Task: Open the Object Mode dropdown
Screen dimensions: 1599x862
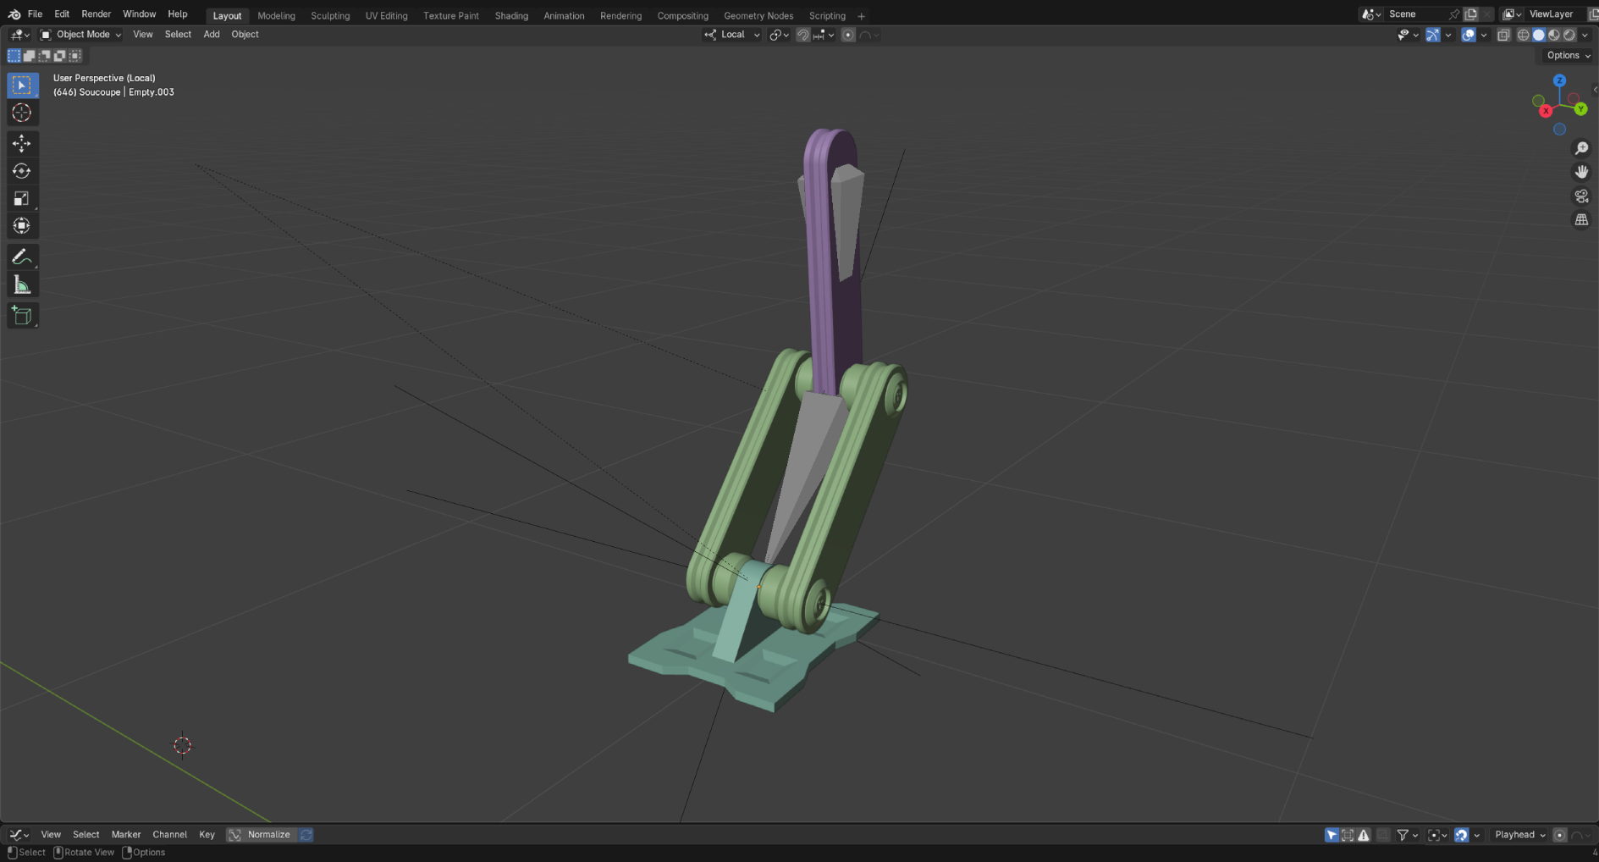Action: (x=81, y=35)
